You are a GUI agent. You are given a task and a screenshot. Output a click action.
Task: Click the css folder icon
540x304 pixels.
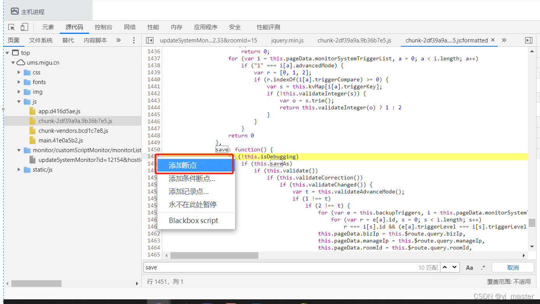pyautogui.click(x=27, y=72)
